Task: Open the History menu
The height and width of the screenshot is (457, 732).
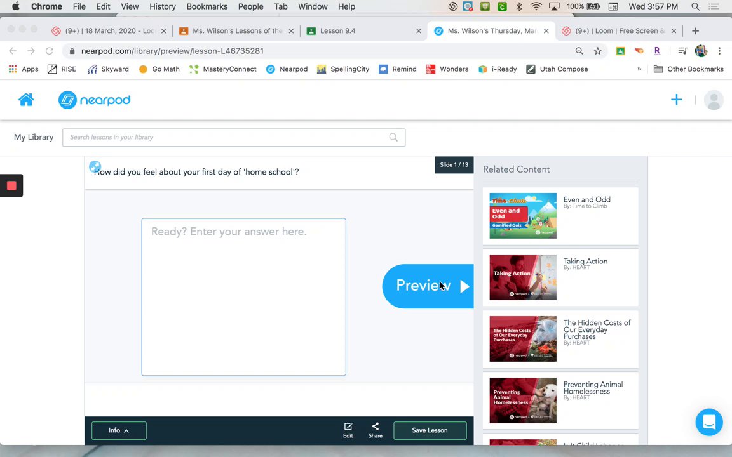Action: pos(163,6)
